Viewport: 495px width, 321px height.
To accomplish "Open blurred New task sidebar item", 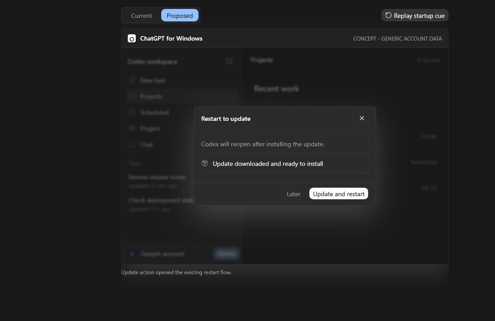I will [x=182, y=80].
